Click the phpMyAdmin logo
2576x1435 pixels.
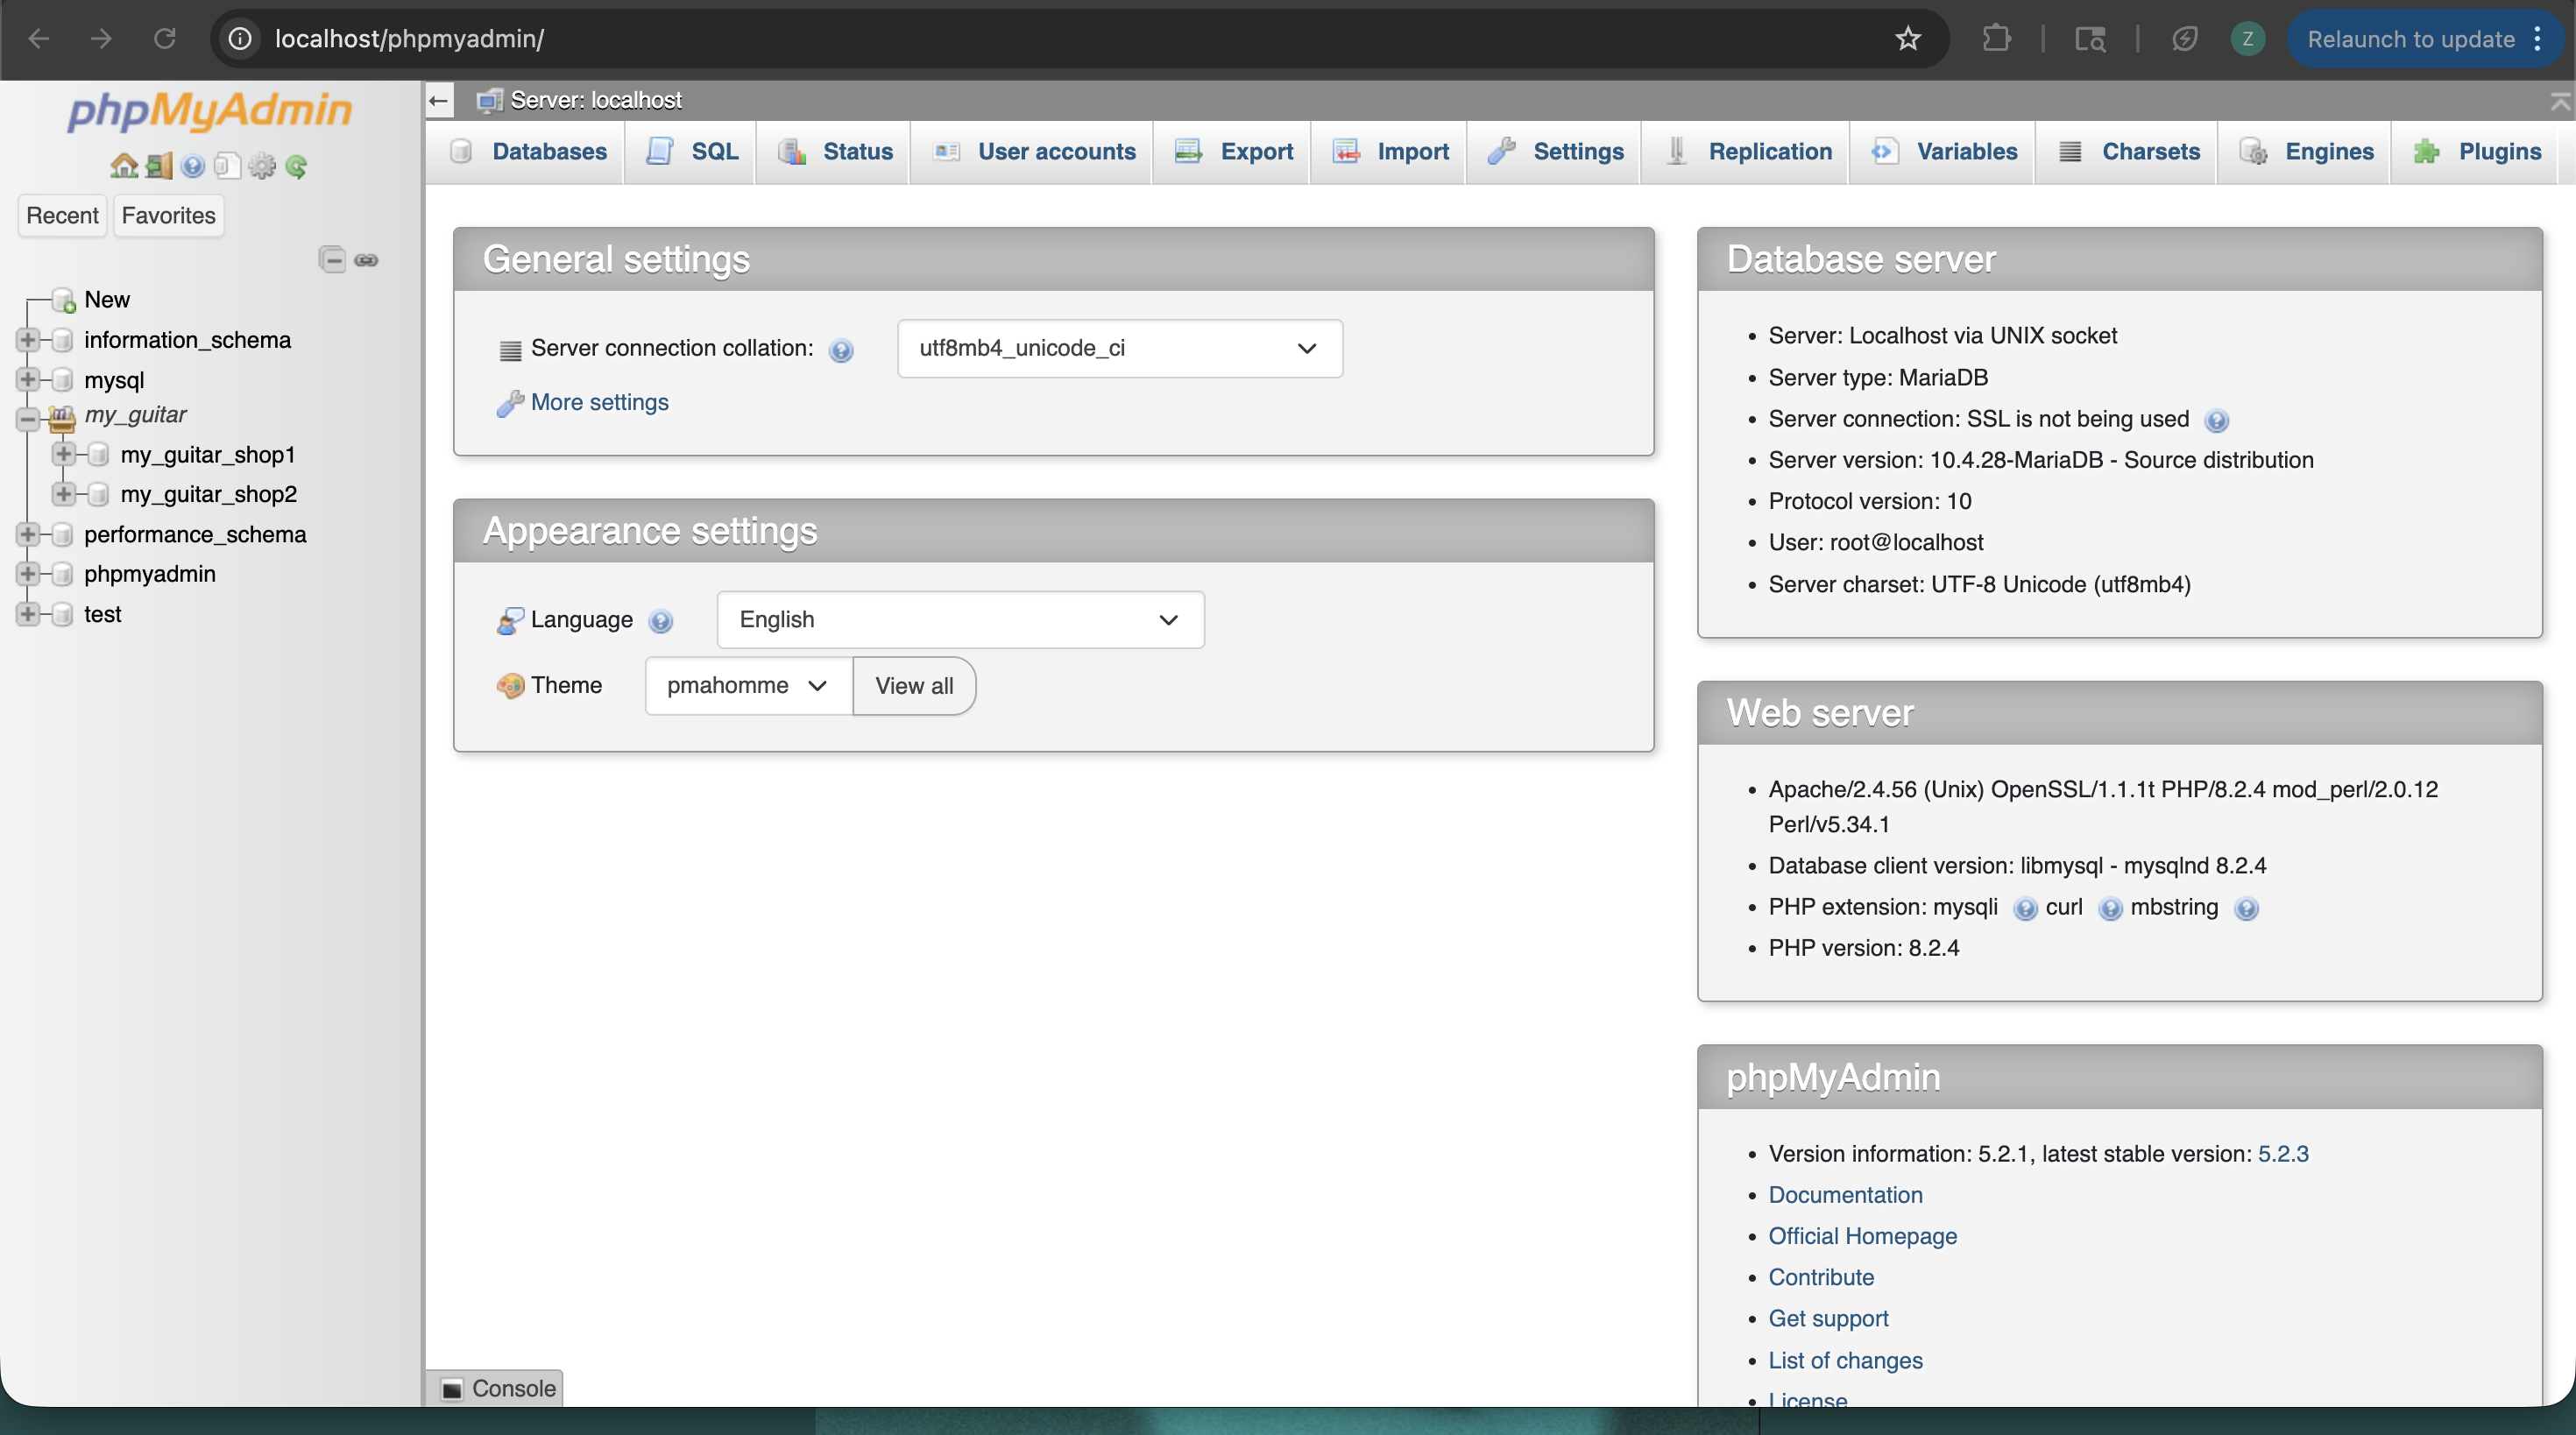[x=210, y=110]
